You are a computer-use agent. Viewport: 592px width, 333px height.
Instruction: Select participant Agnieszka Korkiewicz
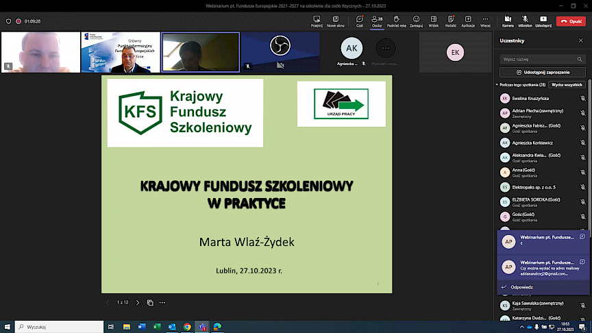[542, 143]
